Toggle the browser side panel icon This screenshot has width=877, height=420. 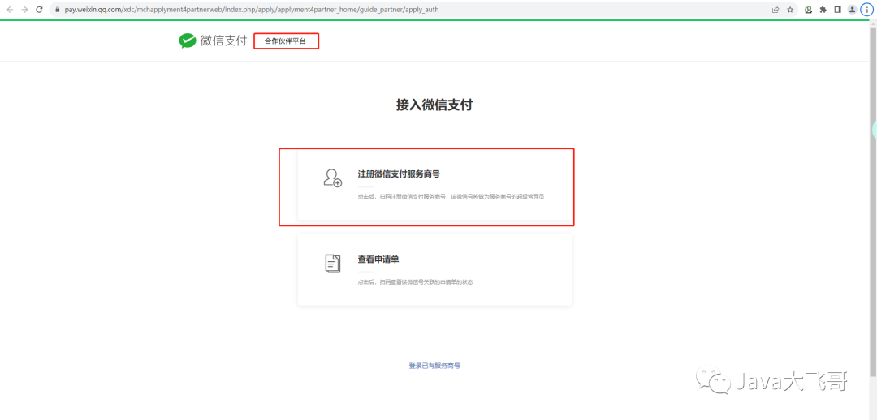(x=837, y=10)
